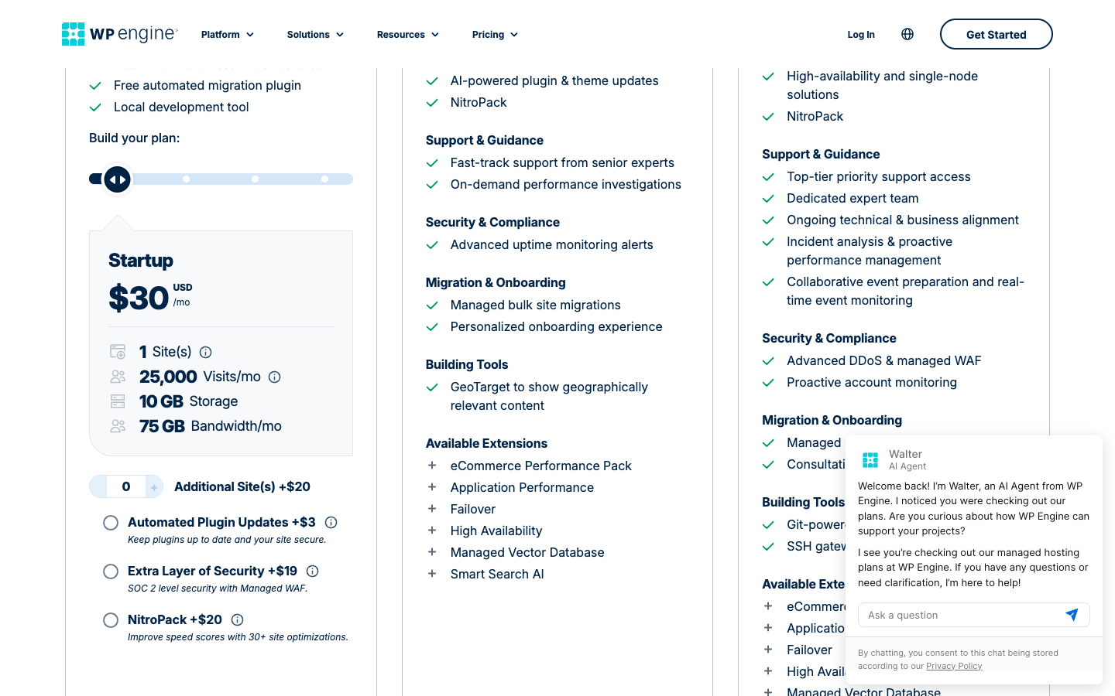Click Proactive account monitoring text
Viewport: 1115px width, 696px height.
point(872,382)
